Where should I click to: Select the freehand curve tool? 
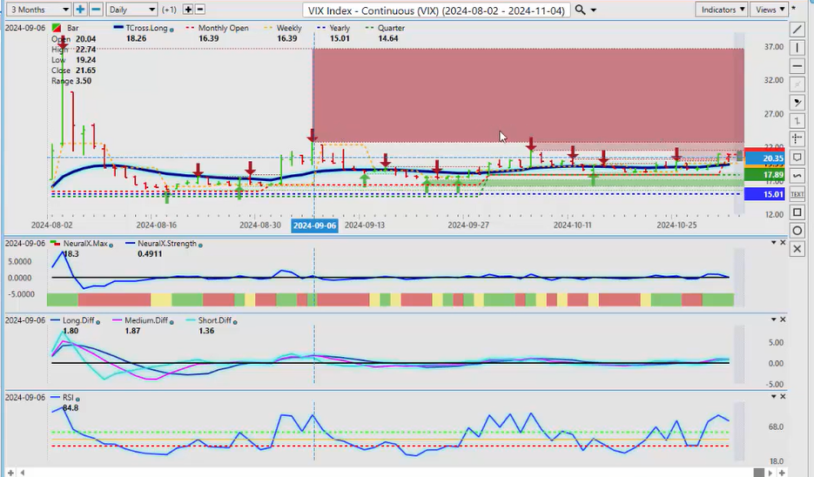[797, 176]
